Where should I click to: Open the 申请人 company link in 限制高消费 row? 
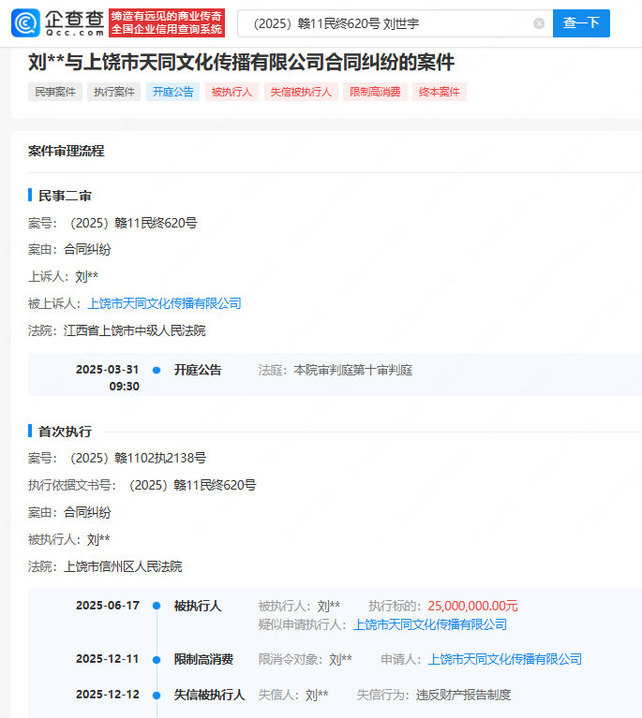point(505,659)
